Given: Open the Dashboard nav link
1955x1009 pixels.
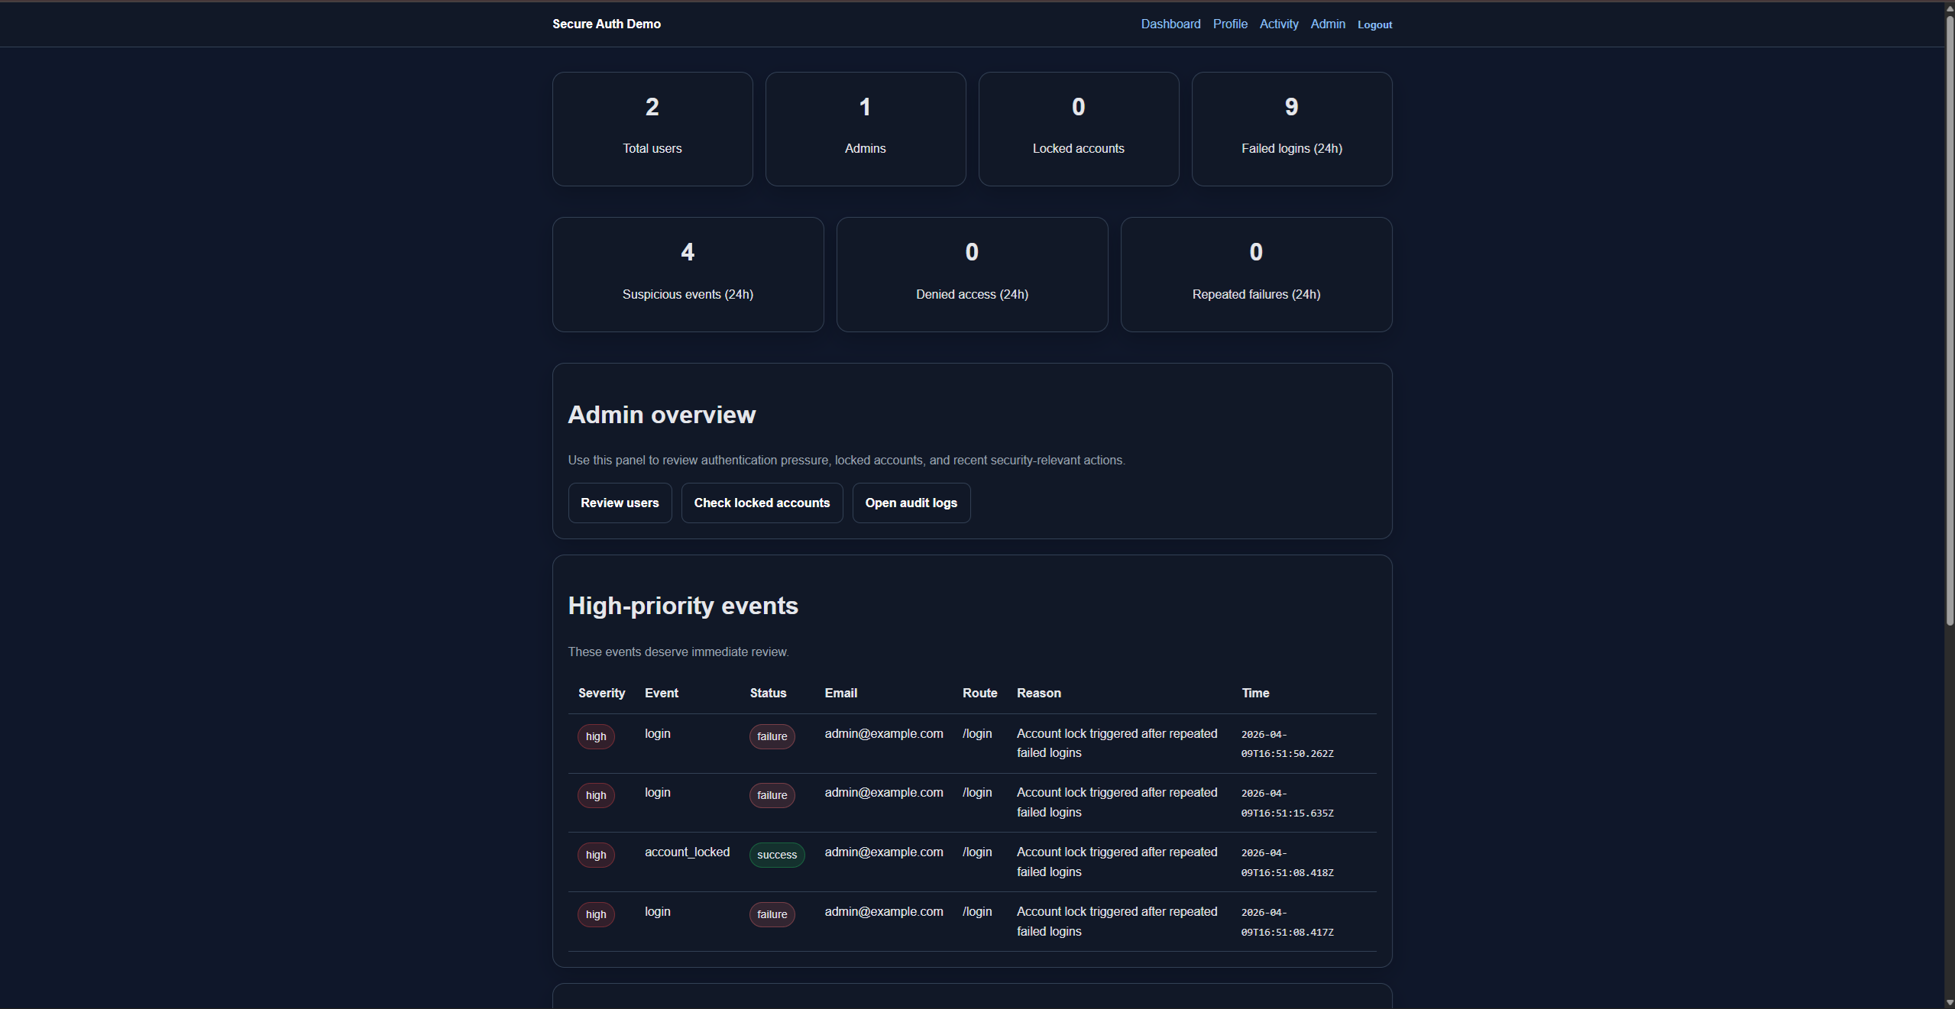Looking at the screenshot, I should (1170, 24).
